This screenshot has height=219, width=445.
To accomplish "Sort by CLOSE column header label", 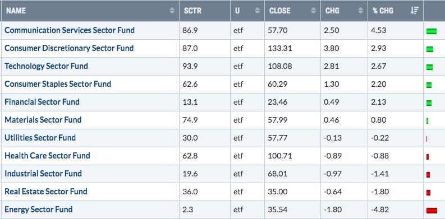I will 280,11.
